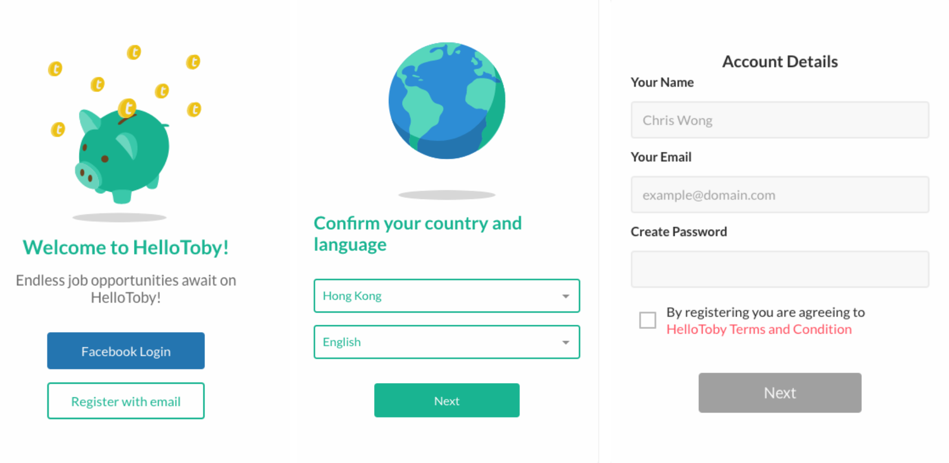The image size is (949, 463).
Task: Choose Register with email
Action: click(126, 401)
